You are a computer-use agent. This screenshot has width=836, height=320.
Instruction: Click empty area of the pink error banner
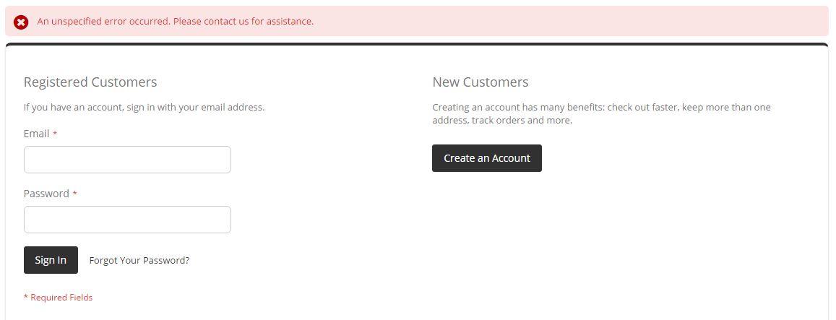coord(578,22)
